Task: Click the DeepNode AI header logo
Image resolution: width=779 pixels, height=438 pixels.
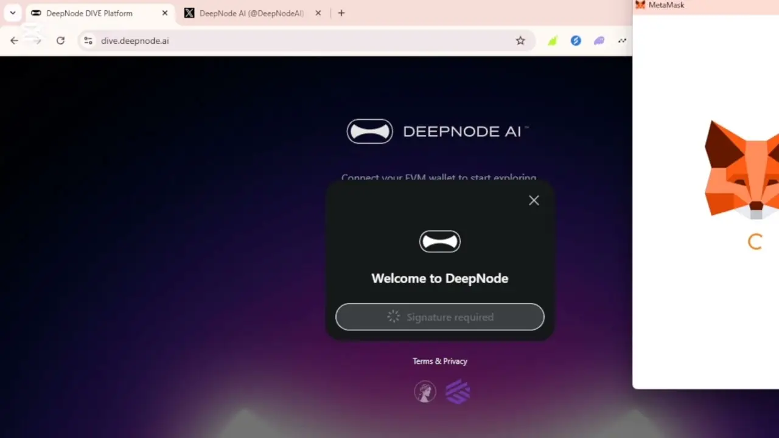Action: (437, 131)
